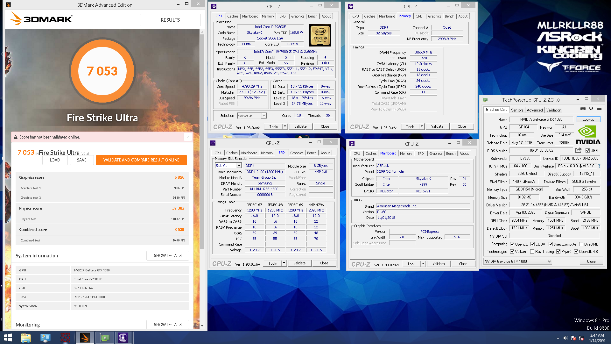Expand Tools arrow in CPU-Z CPU window
This screenshot has height=344, width=611.
[x=285, y=126]
